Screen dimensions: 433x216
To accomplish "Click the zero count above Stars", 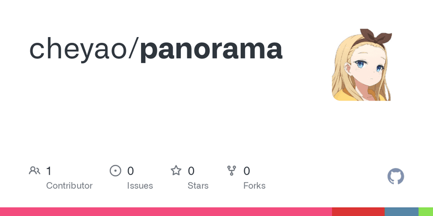I will point(191,171).
